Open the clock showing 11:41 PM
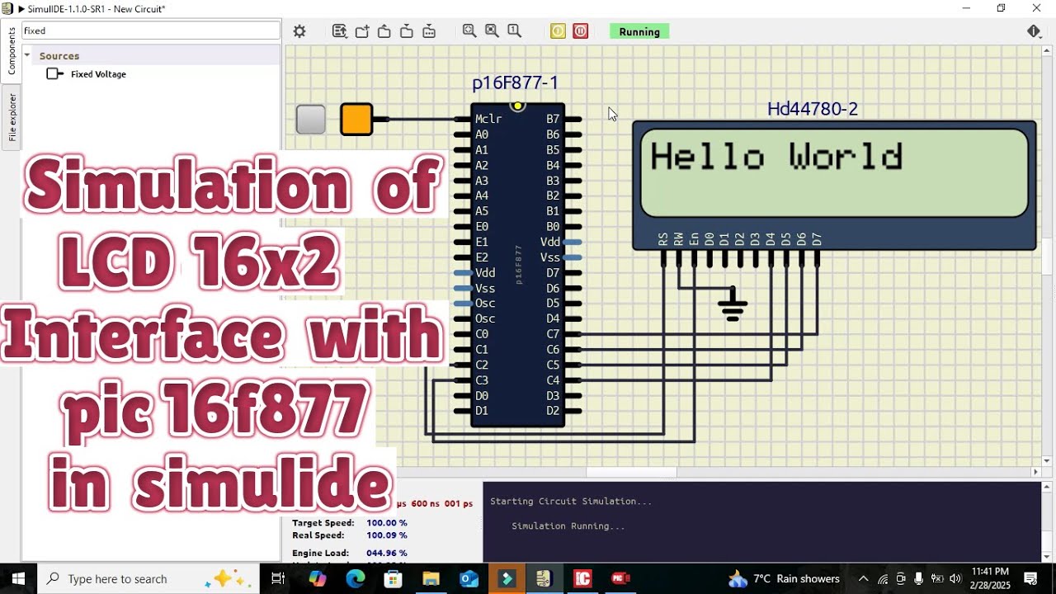Screen dimensions: 1056x594 click(991, 578)
